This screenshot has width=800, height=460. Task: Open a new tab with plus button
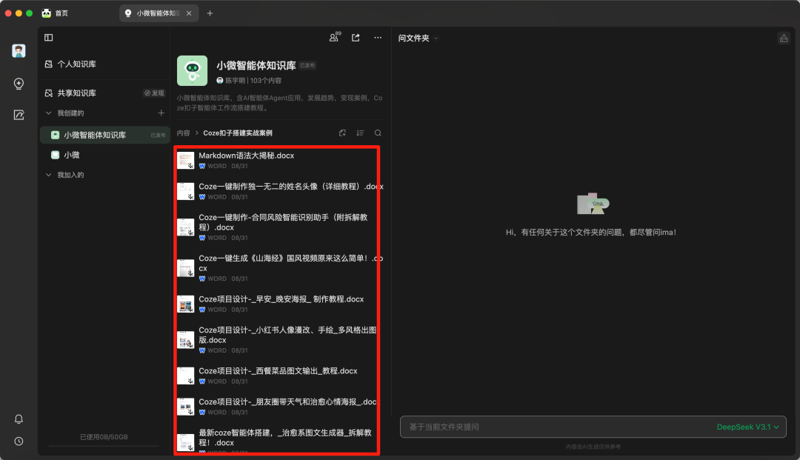(x=210, y=13)
